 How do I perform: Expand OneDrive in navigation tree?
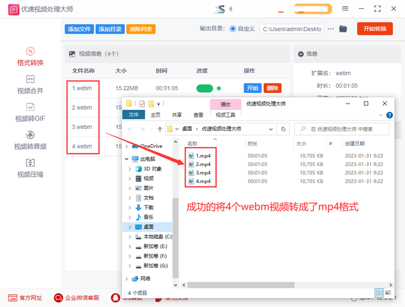pos(127,147)
